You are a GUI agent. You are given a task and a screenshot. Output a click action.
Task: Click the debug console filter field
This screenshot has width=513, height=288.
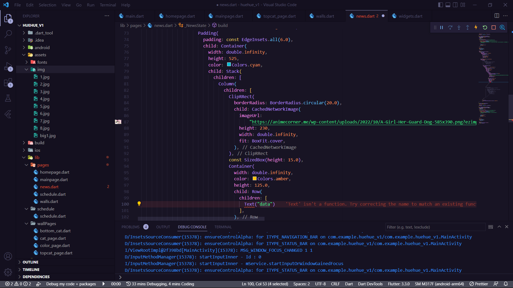435,227
